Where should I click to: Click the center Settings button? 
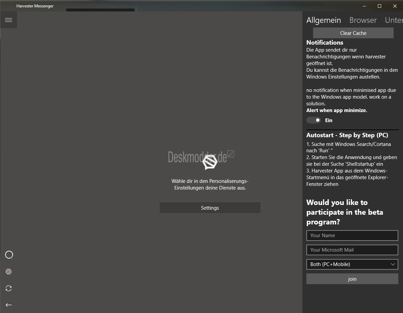click(x=210, y=208)
